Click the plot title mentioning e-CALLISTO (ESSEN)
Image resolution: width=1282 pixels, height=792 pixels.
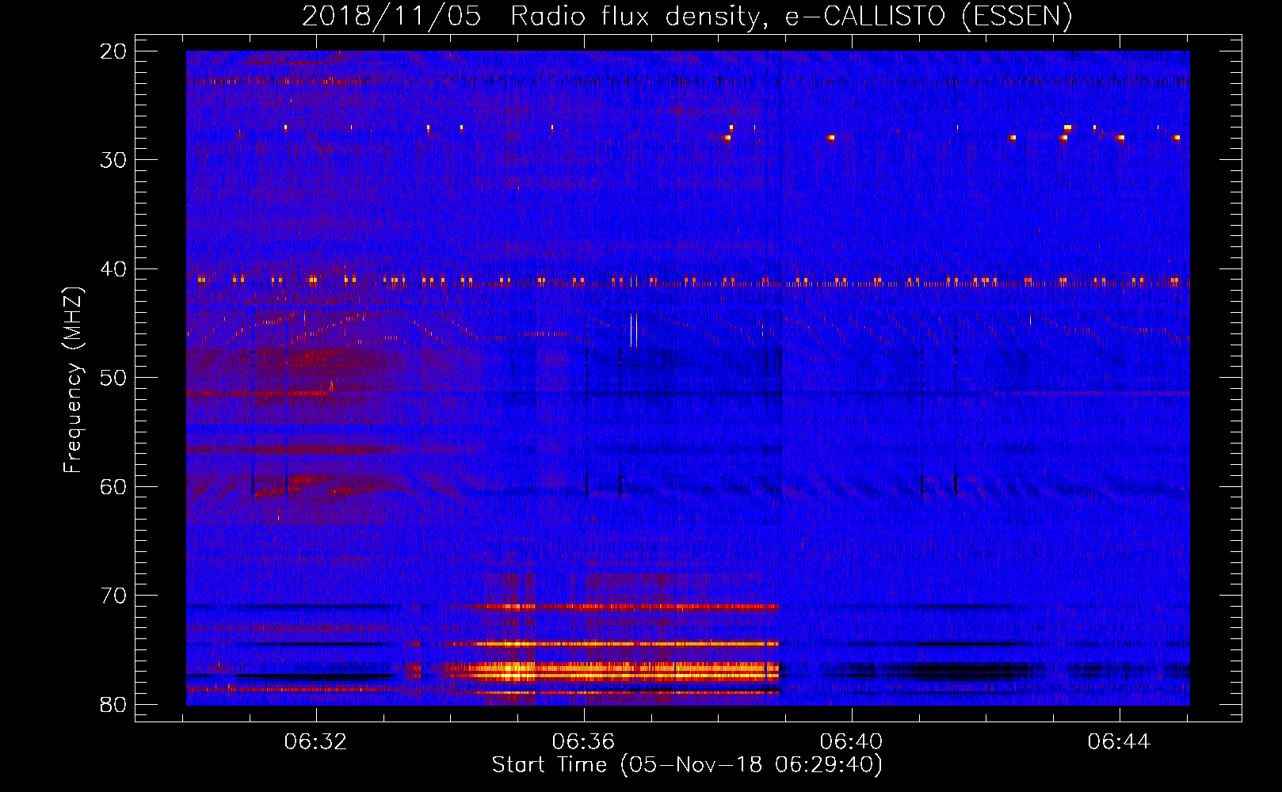687,16
